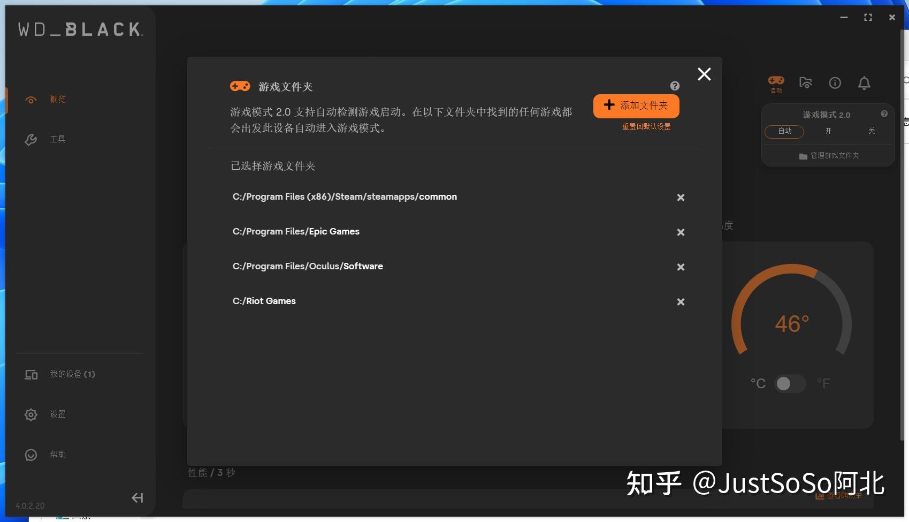This screenshot has height=522, width=909.
Task: Open the 工具 tools sidebar item
Action: click(58, 139)
